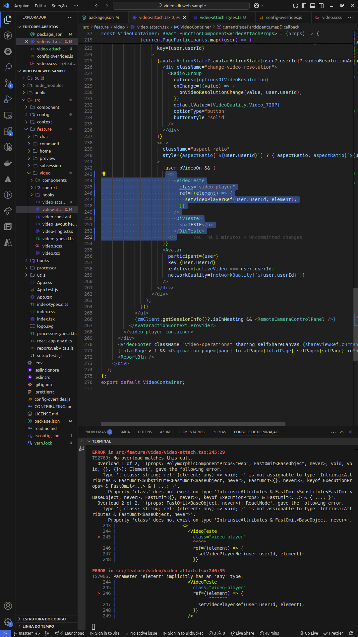Switch to the package.json editor tab
Screen dimensions: 358x637
pyautogui.click(x=103, y=18)
